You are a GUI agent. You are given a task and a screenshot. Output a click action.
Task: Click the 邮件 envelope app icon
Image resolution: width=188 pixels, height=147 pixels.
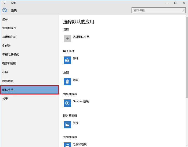[67, 60]
